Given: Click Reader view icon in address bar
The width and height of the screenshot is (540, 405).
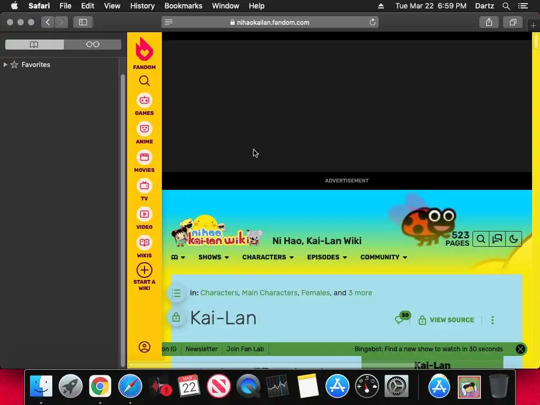Looking at the screenshot, I should click(169, 22).
